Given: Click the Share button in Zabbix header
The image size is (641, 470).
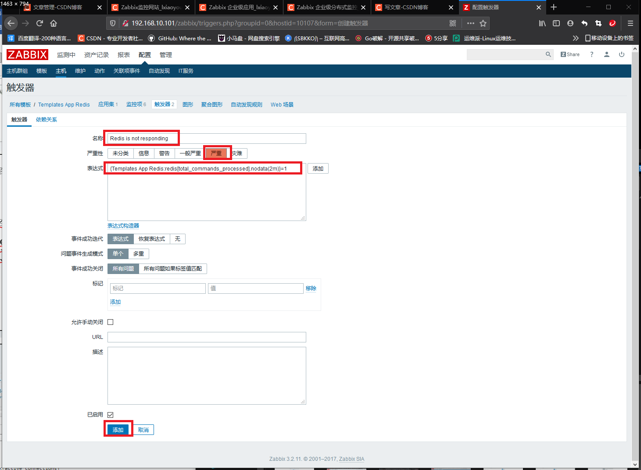Looking at the screenshot, I should (x=570, y=54).
